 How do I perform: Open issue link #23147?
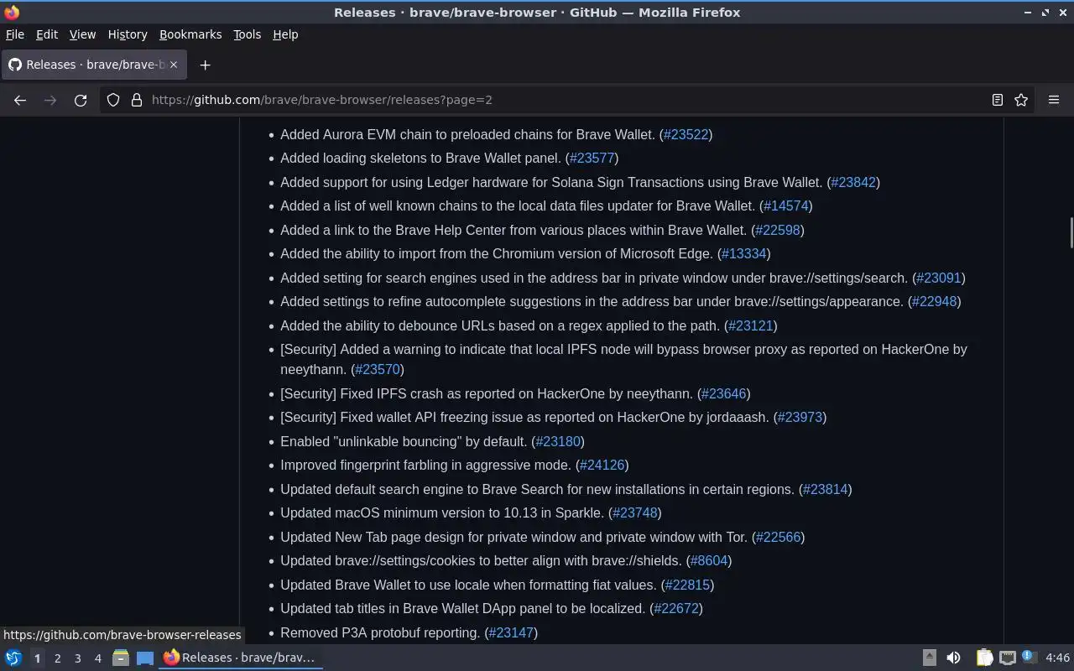coord(511,632)
